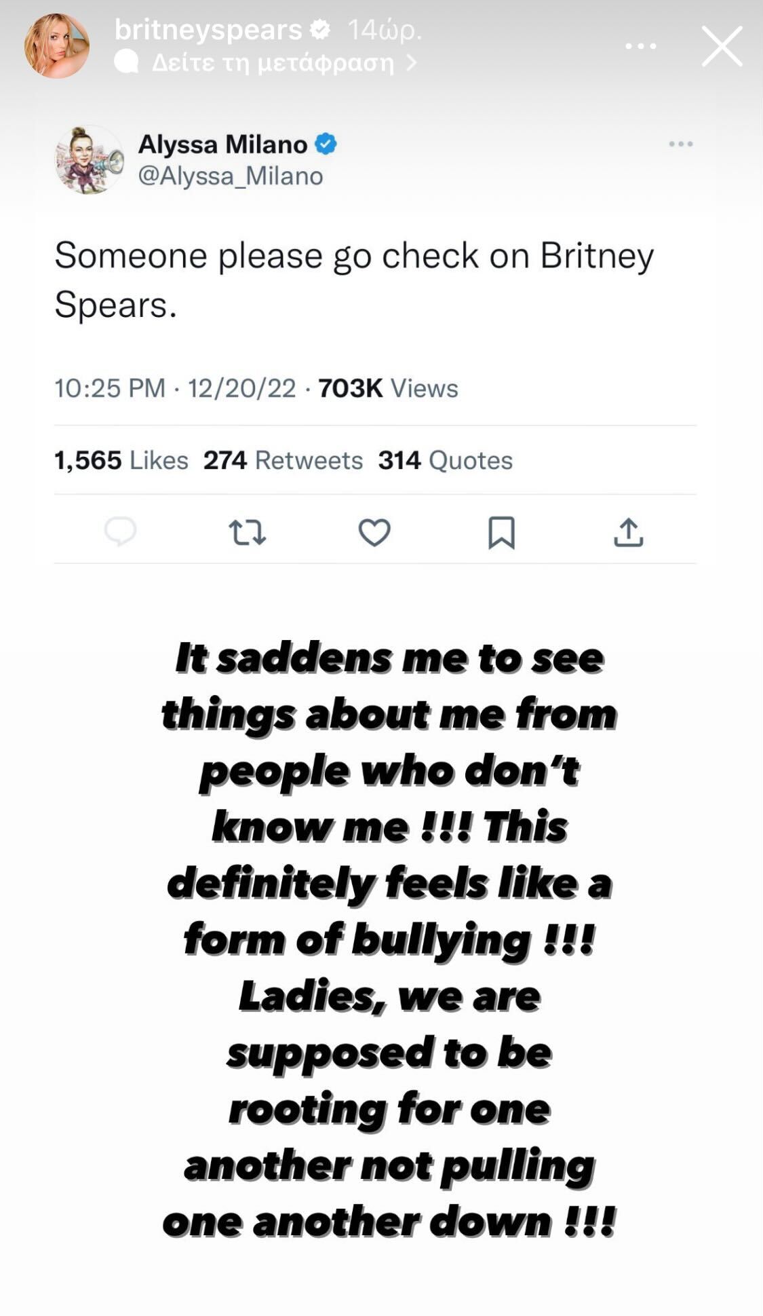Open the 314 Quotes list
The width and height of the screenshot is (763, 1316).
(445, 460)
